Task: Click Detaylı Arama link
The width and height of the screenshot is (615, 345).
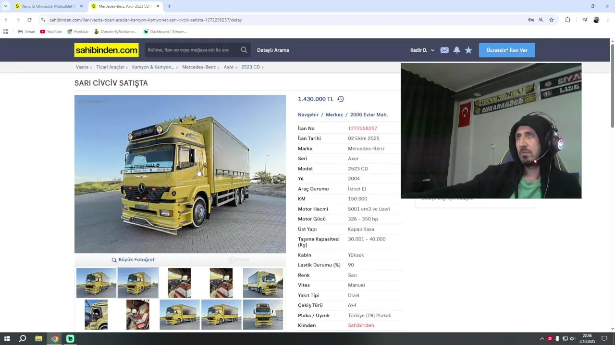Action: (x=273, y=50)
